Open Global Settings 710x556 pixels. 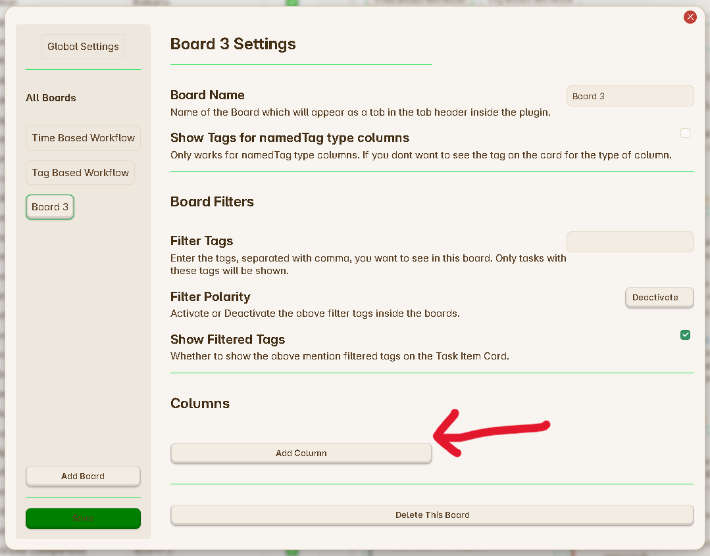coord(83,46)
